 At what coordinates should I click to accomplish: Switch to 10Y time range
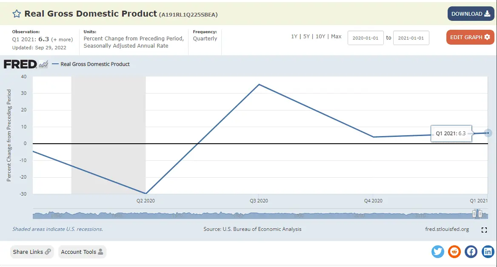pos(320,37)
